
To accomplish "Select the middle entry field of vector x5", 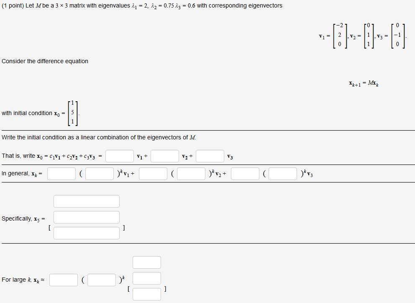I will (86, 217).
